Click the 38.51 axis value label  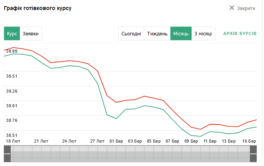[12, 135]
